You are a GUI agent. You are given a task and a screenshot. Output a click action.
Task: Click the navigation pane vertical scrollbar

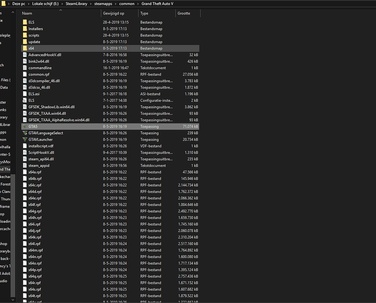(13, 235)
